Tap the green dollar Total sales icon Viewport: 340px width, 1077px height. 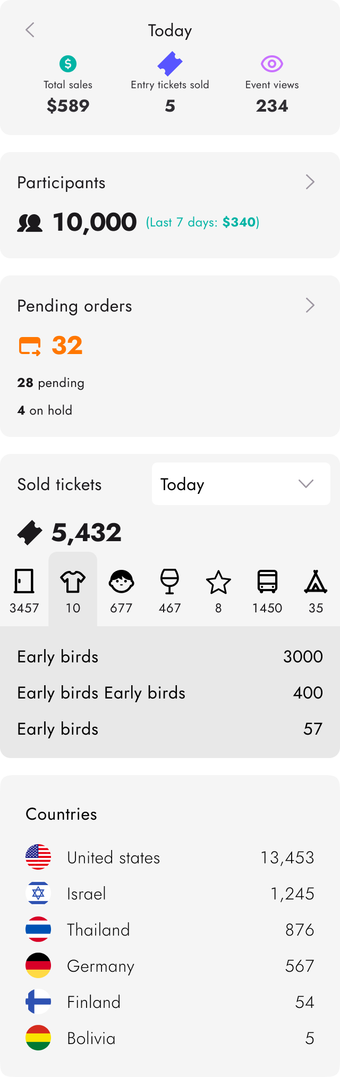point(68,64)
